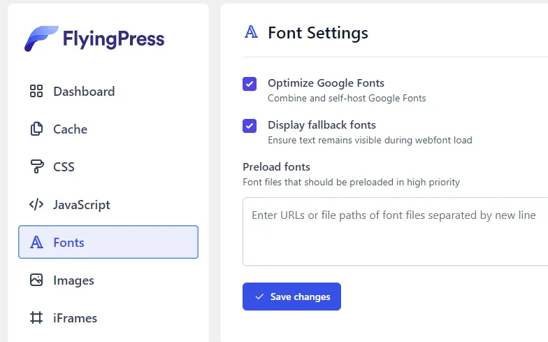Uncheck the Optimize Google Fonts checkbox
The width and height of the screenshot is (548, 342).
[x=250, y=84]
